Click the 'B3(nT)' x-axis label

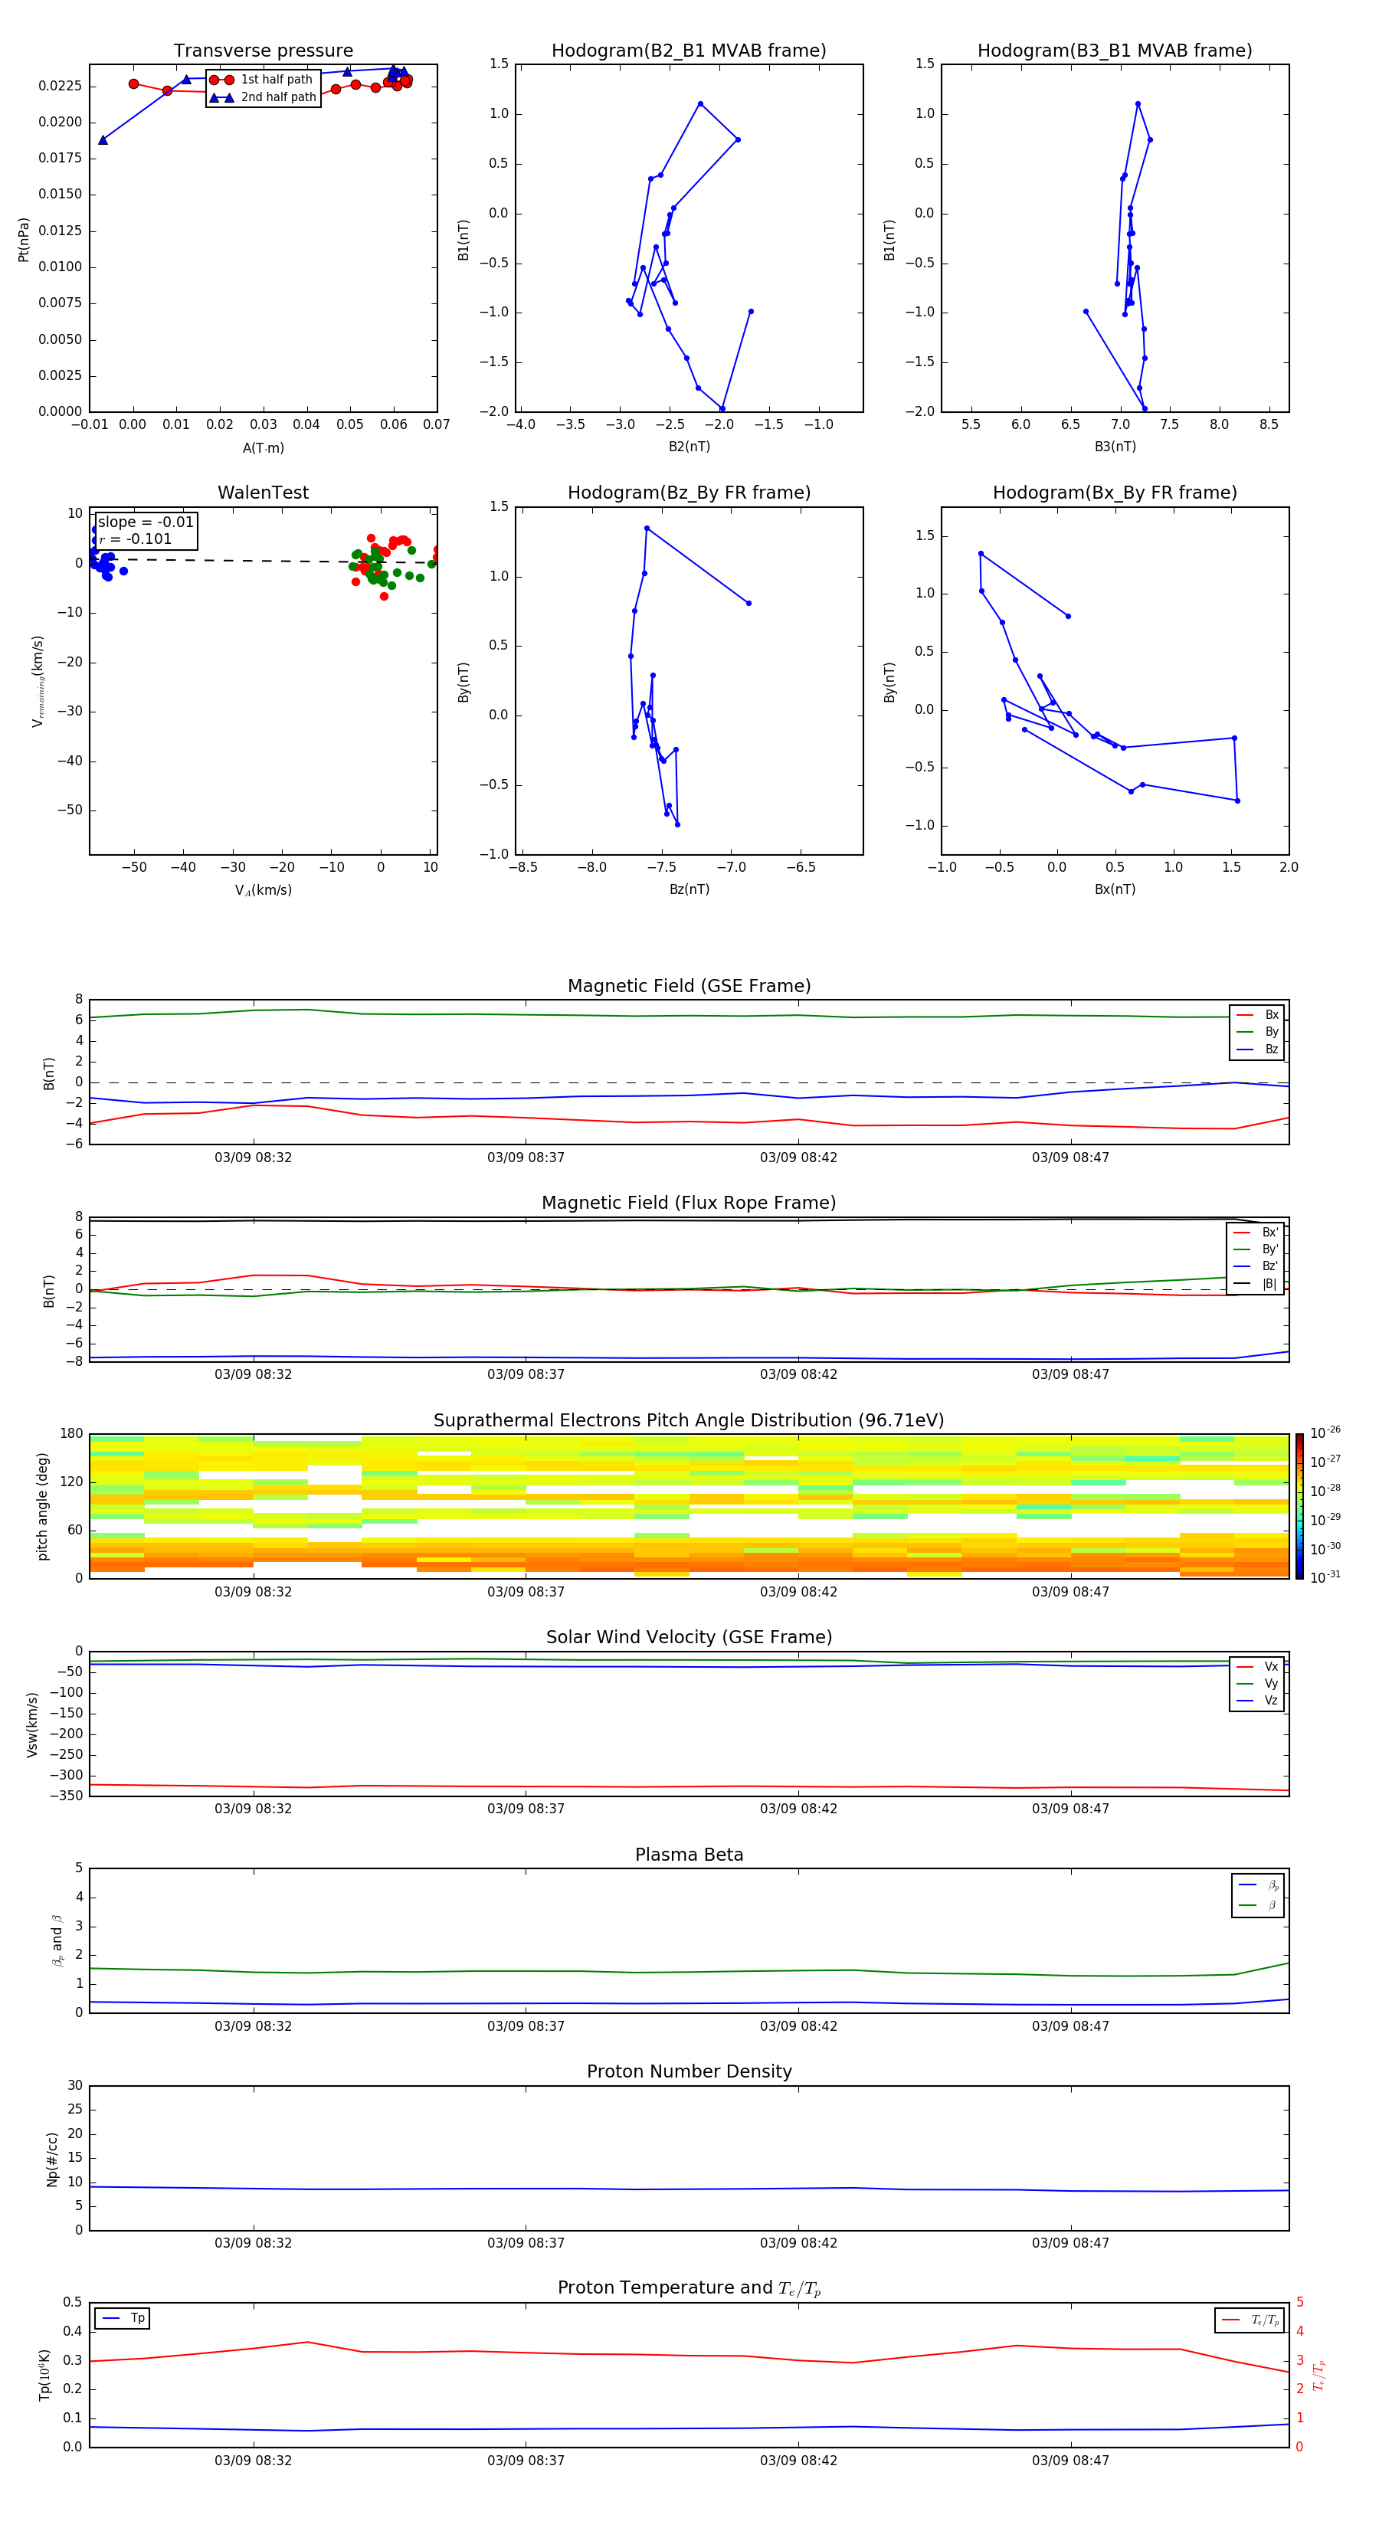[x=1115, y=447]
